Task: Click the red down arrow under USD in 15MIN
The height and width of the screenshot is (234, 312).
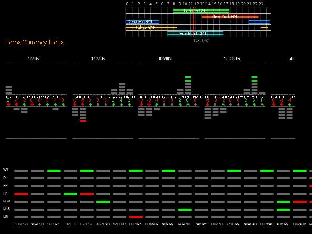Action: point(75,105)
